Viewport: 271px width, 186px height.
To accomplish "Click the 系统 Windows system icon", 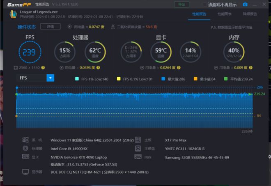I will point(25,140).
